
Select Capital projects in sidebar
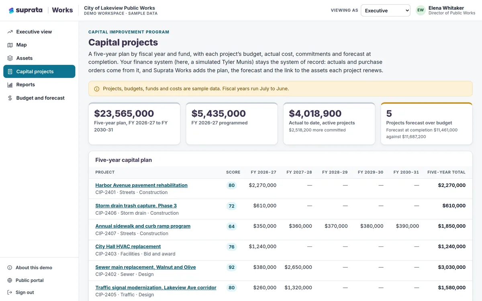tap(39, 71)
